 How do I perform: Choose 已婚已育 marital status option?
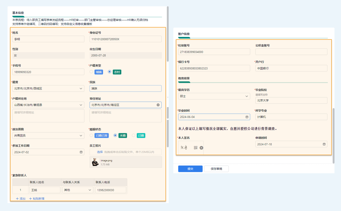point(91,136)
